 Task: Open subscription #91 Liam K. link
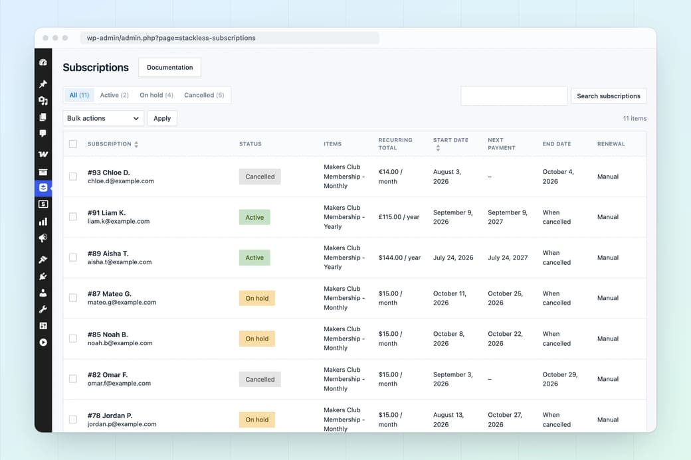coord(106,213)
